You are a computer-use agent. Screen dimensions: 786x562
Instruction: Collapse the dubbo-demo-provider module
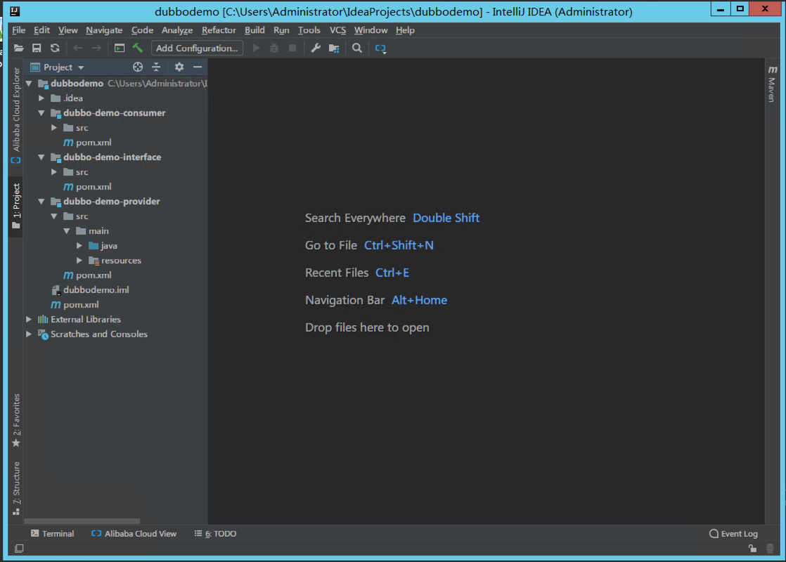coord(41,202)
